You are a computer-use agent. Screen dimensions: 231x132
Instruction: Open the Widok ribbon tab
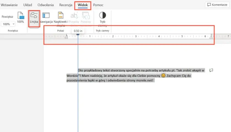(83, 5)
